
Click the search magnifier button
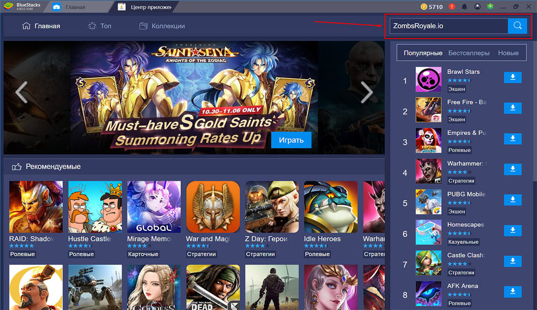pyautogui.click(x=517, y=26)
